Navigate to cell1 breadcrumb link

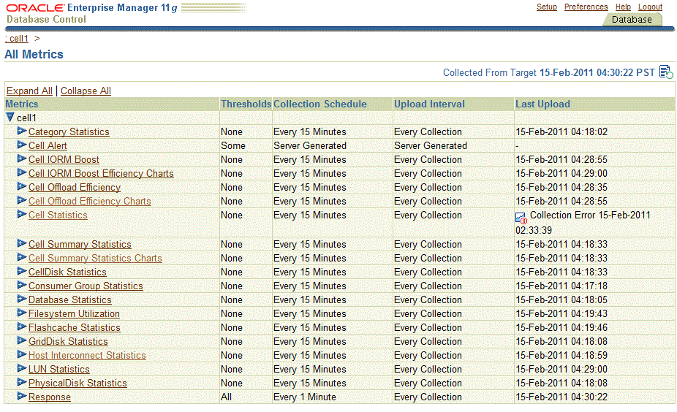18,38
